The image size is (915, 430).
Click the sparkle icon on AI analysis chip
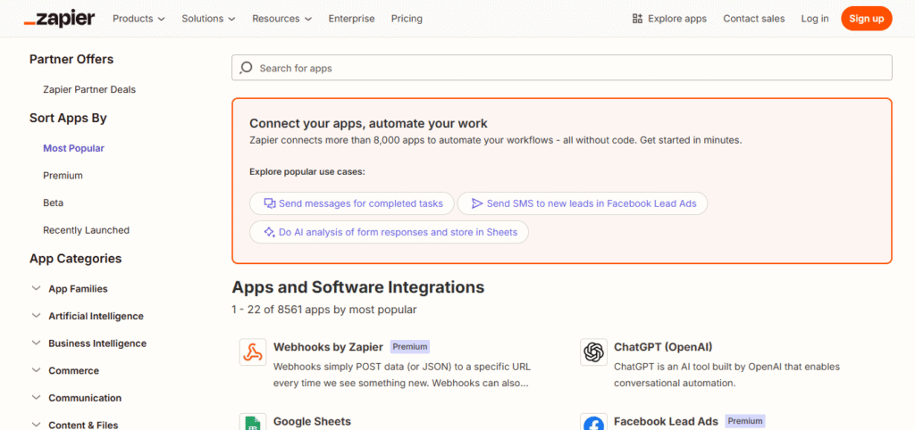coord(269,232)
